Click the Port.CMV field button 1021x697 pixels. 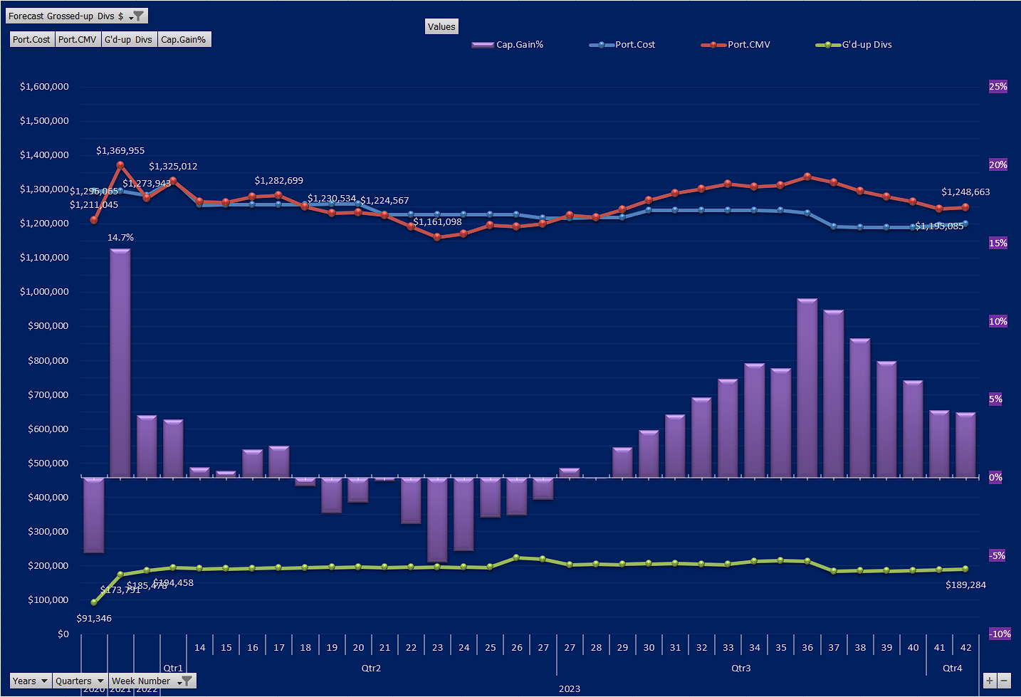click(x=78, y=40)
